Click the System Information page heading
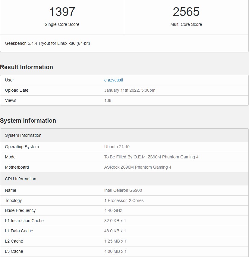 pos(28,121)
